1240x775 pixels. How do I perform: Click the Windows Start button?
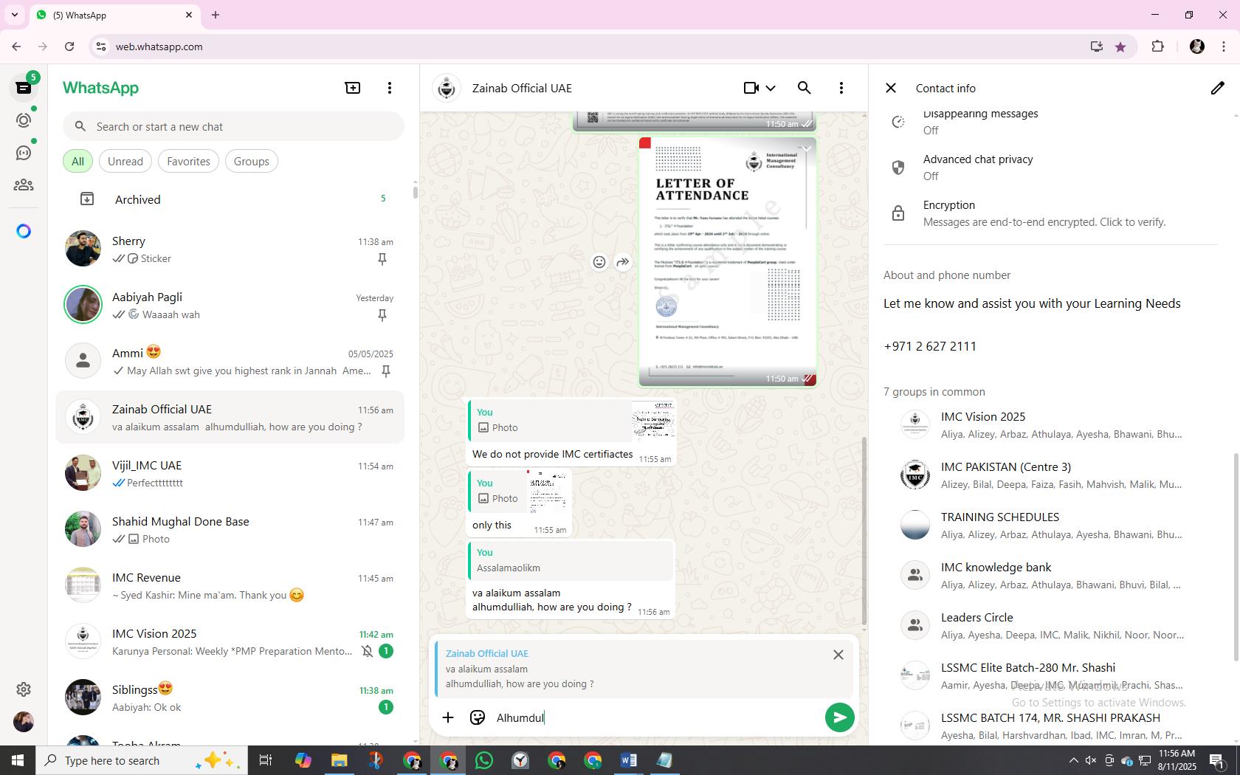[x=18, y=760]
